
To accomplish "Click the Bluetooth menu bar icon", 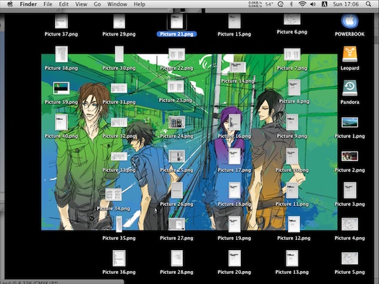I will pyautogui.click(x=291, y=4).
